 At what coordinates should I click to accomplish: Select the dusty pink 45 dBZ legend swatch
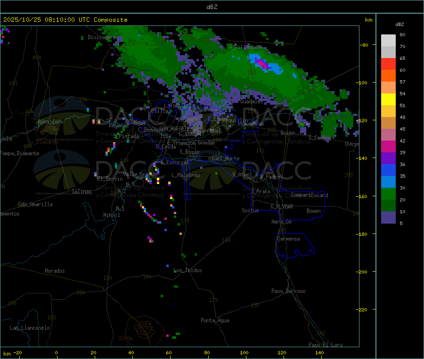388,134
